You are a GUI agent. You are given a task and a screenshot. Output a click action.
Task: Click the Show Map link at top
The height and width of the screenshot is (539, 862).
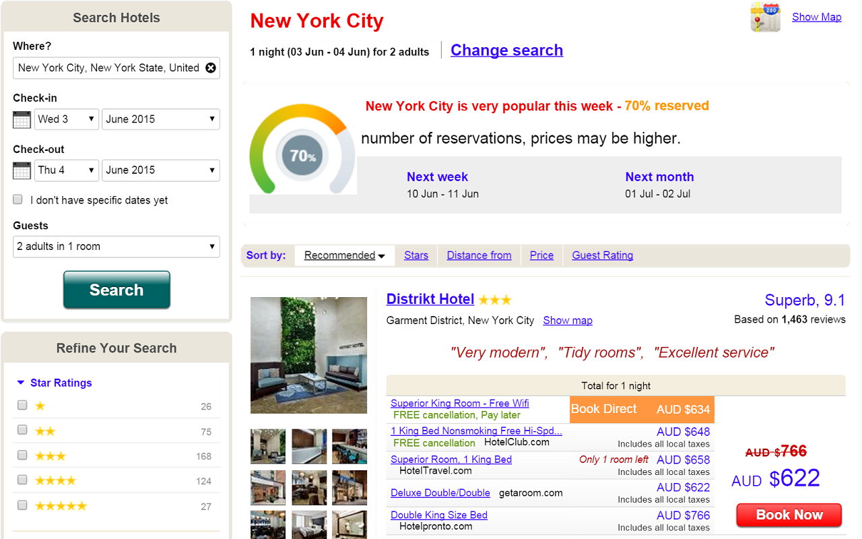click(x=816, y=17)
